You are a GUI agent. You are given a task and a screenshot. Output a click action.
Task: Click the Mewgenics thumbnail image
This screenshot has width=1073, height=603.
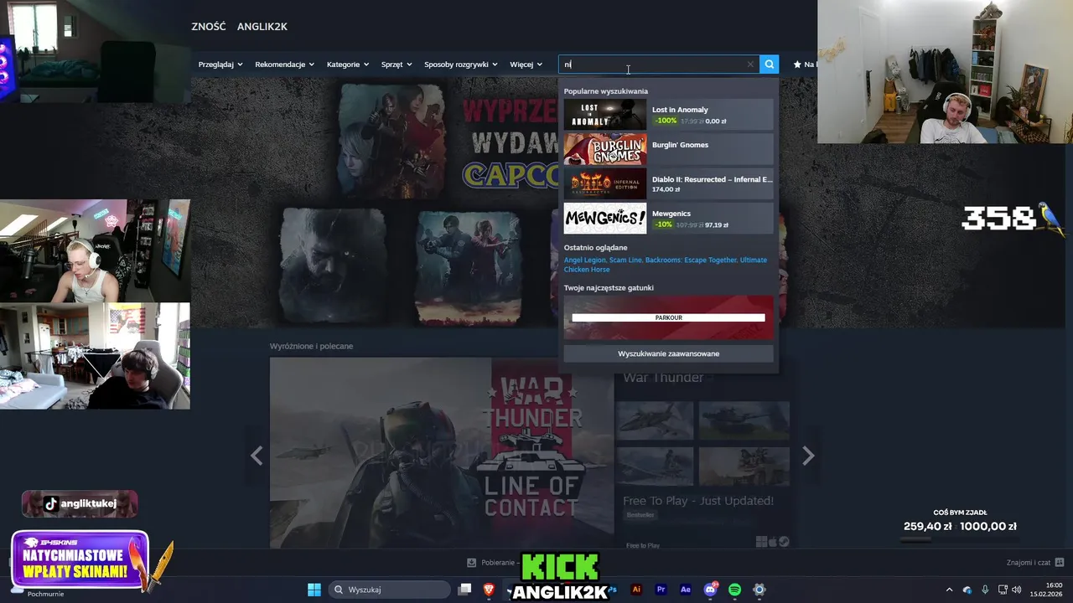tap(605, 219)
